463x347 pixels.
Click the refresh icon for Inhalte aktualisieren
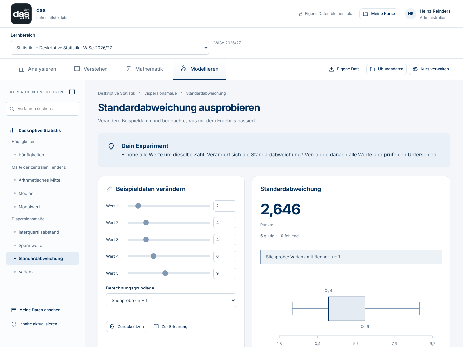[14, 324]
